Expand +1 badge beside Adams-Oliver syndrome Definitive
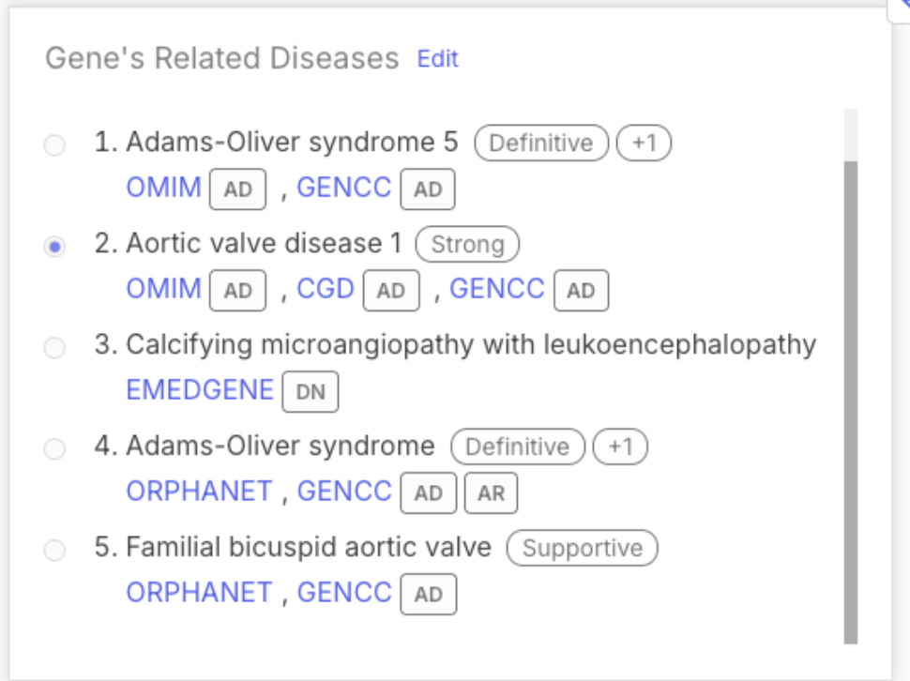This screenshot has width=910, height=681. 620,447
